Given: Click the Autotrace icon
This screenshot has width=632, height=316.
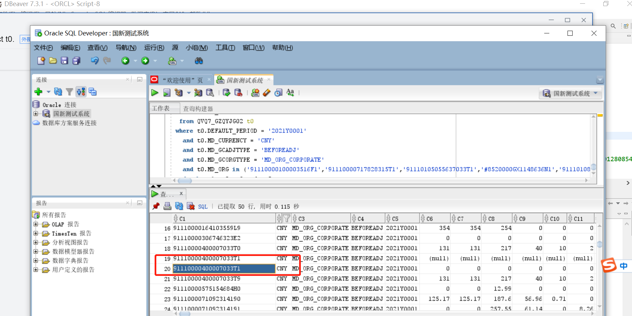Looking at the screenshot, I should click(198, 92).
